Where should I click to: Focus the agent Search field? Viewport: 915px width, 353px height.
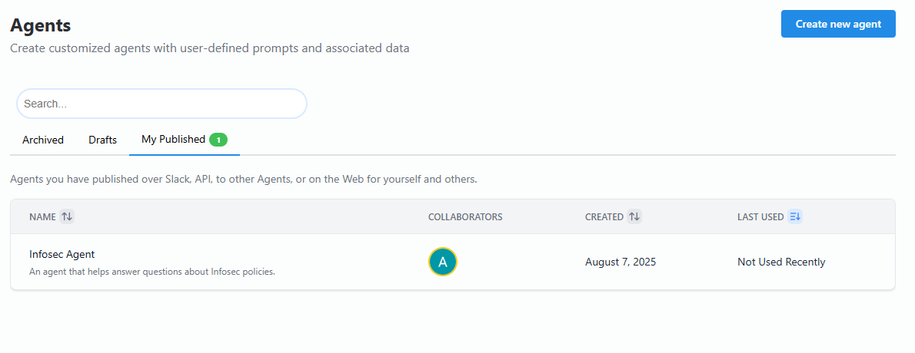pos(161,104)
